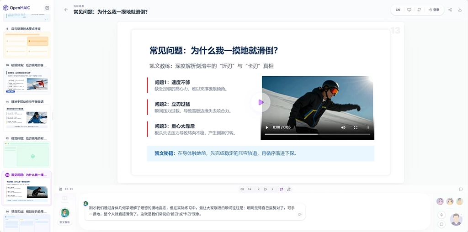Screen dimensions: 468x232
Task: Collapse the left slide sidebar panel
Action: (47, 8)
